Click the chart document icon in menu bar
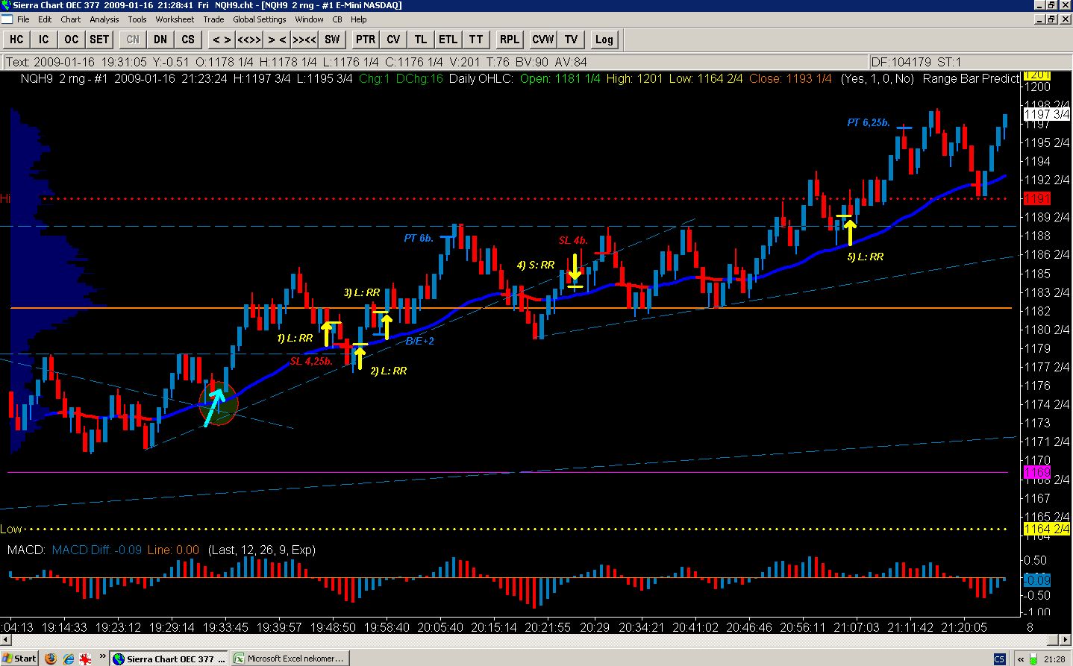This screenshot has height=666, width=1073. pyautogui.click(x=7, y=19)
